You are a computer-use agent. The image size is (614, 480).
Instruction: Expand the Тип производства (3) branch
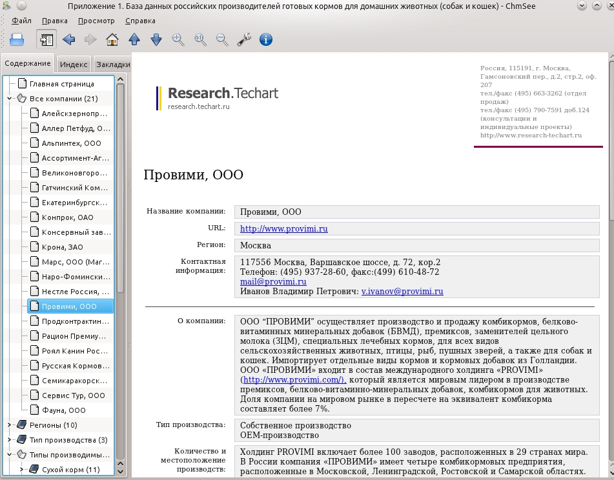[x=10, y=440]
